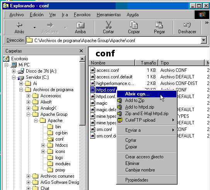The image size is (210, 190).
Task: Select access.conf file icon
Action: click(92, 70)
